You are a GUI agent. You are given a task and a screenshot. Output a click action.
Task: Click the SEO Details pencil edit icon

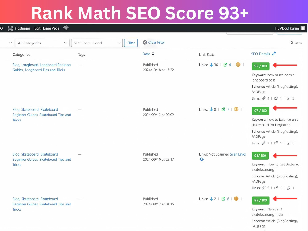point(274,54)
